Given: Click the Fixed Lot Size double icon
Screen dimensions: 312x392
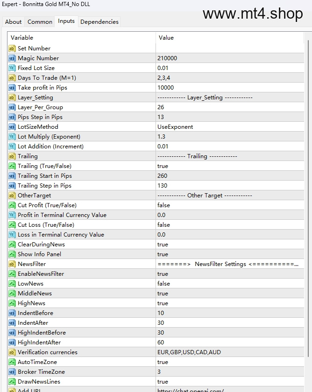Looking at the screenshot, I should point(12,68).
